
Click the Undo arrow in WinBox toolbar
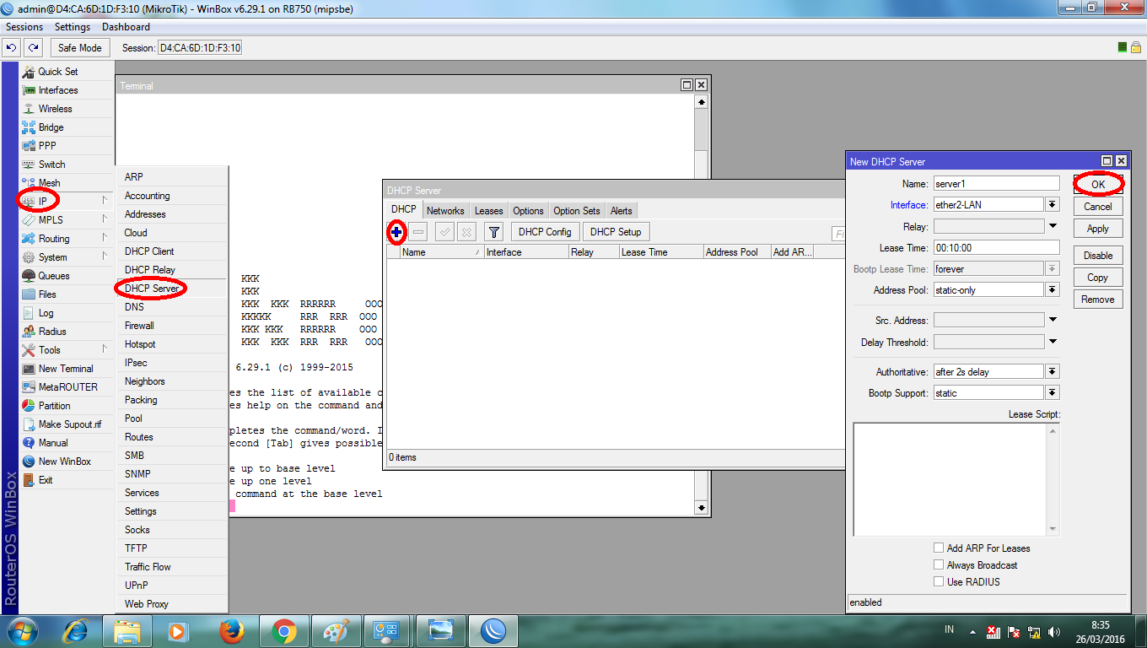13,48
